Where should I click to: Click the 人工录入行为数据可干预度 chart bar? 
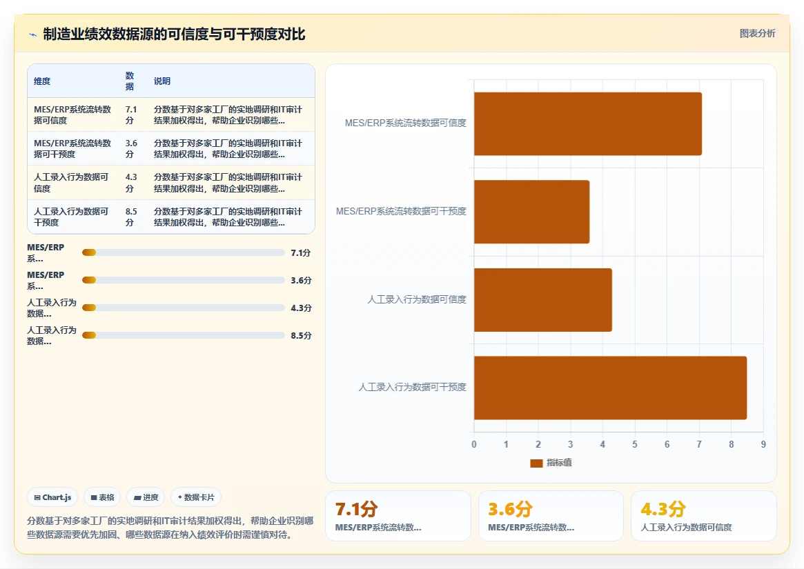coord(610,388)
